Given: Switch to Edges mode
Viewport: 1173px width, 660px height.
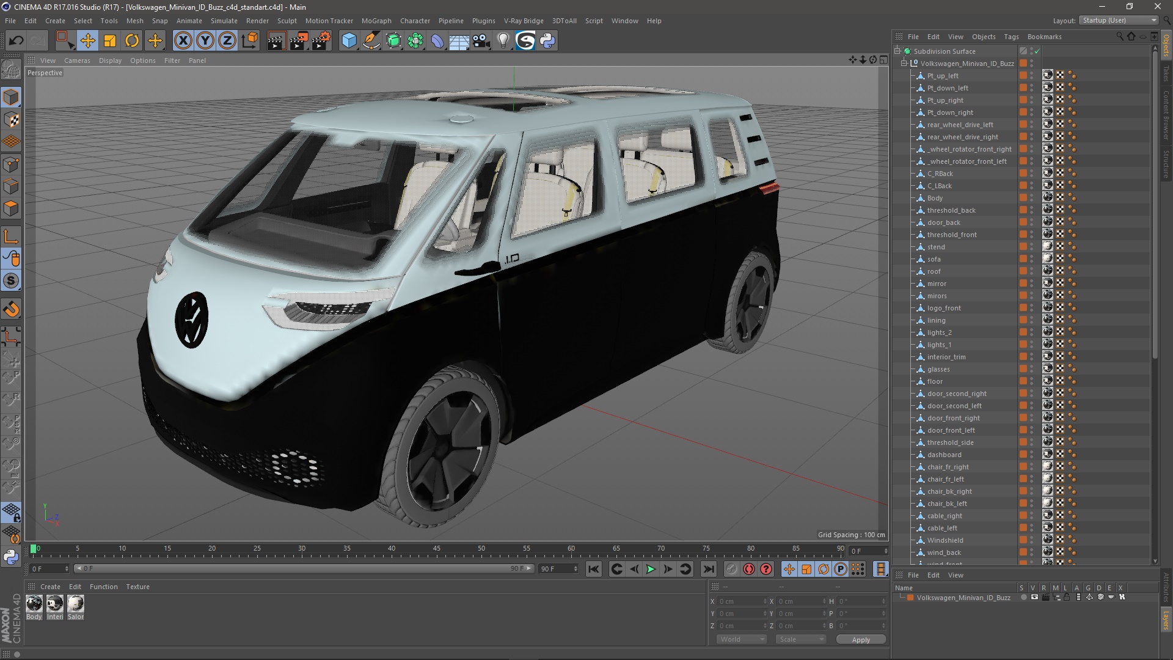Looking at the screenshot, I should coord(11,186).
